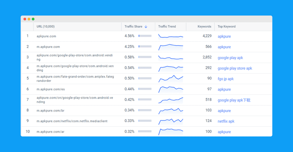This screenshot has width=293, height=152.
Task: Select the apkpure.com/cn/google-play-store URL
Action: 75,100
